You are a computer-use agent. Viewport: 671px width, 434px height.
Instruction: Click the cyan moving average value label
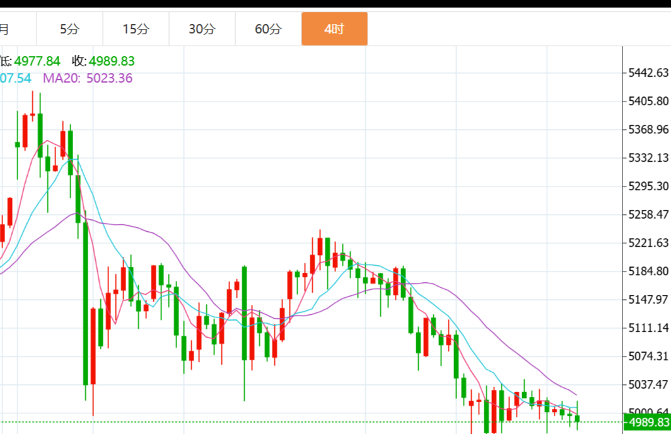16,78
